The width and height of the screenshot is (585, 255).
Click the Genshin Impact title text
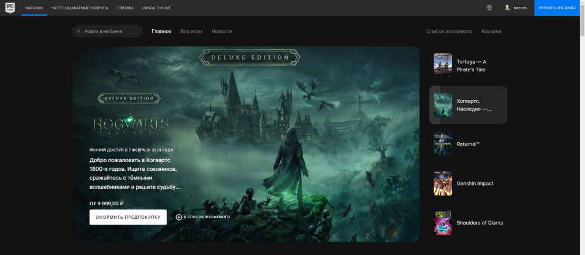pyautogui.click(x=475, y=184)
